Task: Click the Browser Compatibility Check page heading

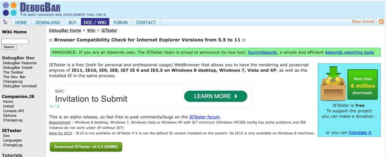Action: (147, 40)
